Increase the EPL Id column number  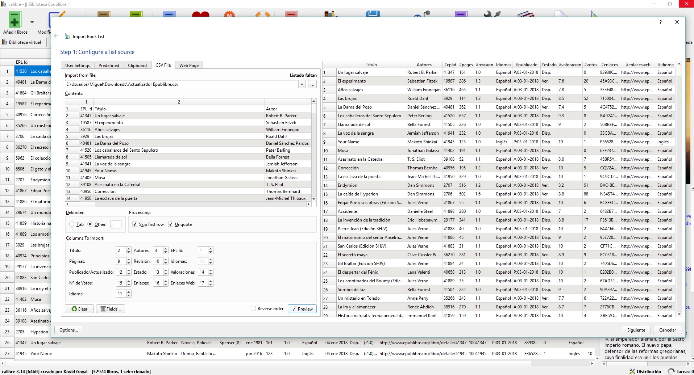point(211,249)
